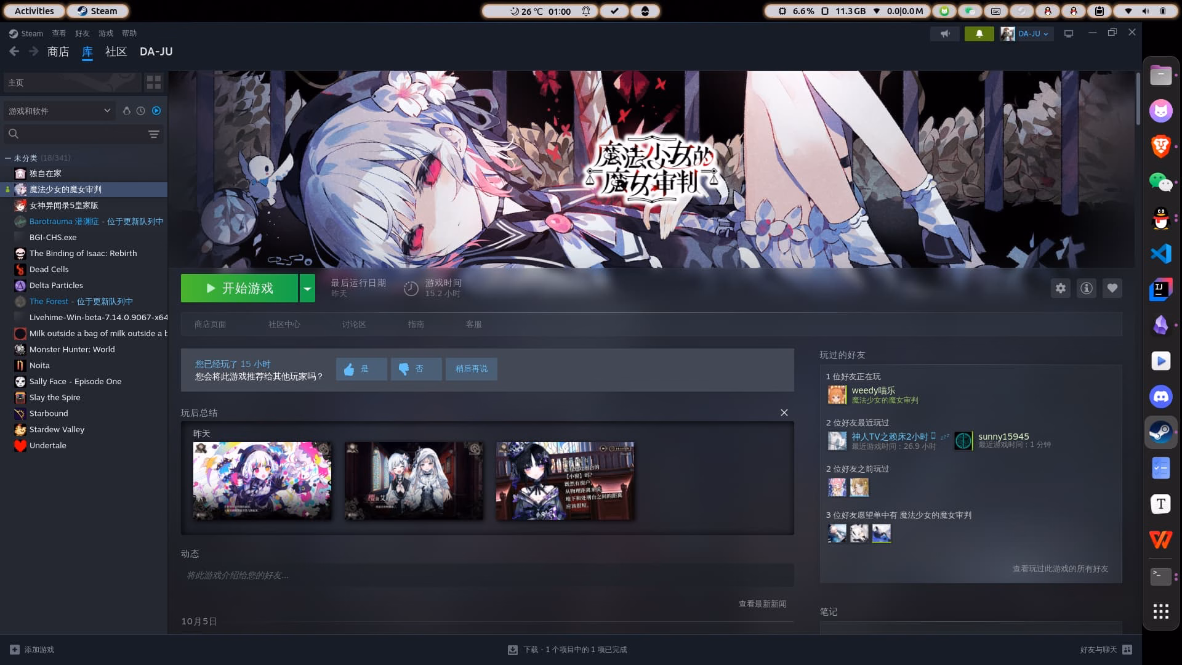Switch to Big Picture mode icon
1182x665 pixels.
click(1069, 34)
